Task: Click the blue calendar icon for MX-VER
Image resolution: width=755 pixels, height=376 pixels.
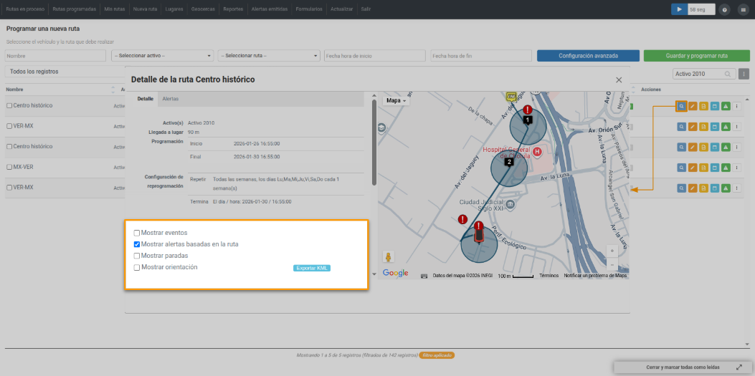Action: pyautogui.click(x=715, y=168)
